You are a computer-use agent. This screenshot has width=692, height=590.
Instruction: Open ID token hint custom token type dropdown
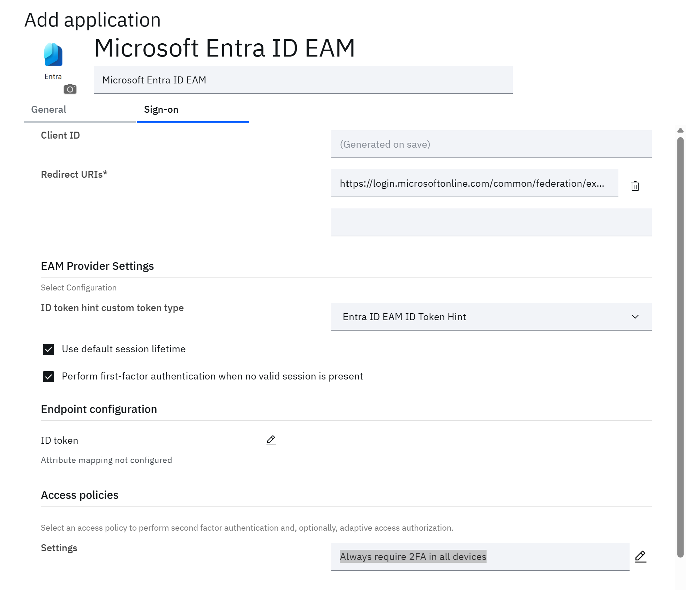click(491, 317)
